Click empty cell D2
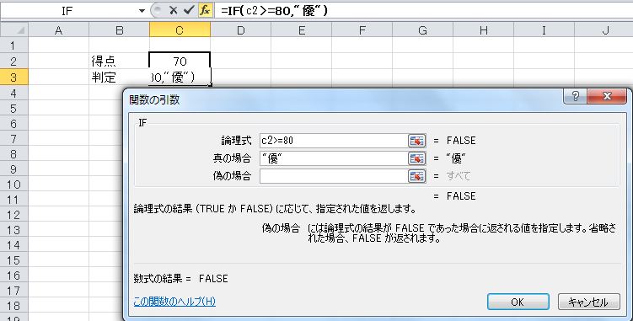 pyautogui.click(x=240, y=61)
